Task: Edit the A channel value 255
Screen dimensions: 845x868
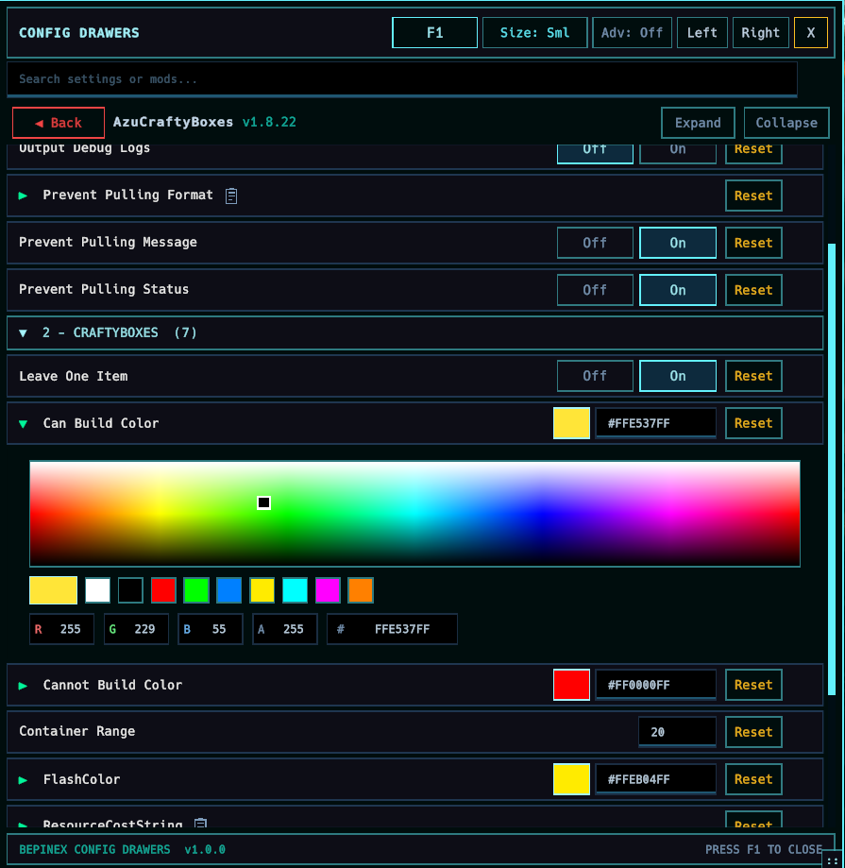Action: point(285,629)
